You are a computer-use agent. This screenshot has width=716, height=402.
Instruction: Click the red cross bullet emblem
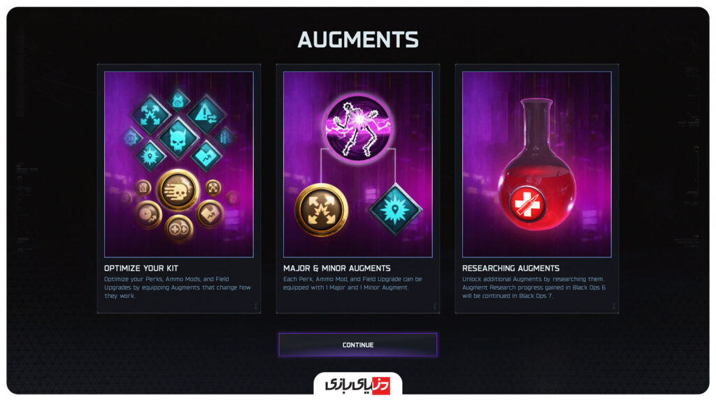tap(527, 204)
